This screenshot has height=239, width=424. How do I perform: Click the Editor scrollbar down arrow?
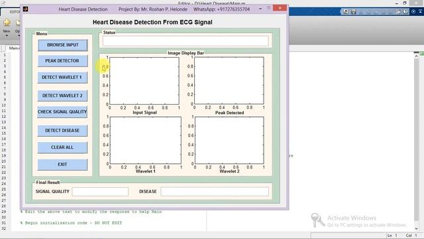pyautogui.click(x=416, y=228)
